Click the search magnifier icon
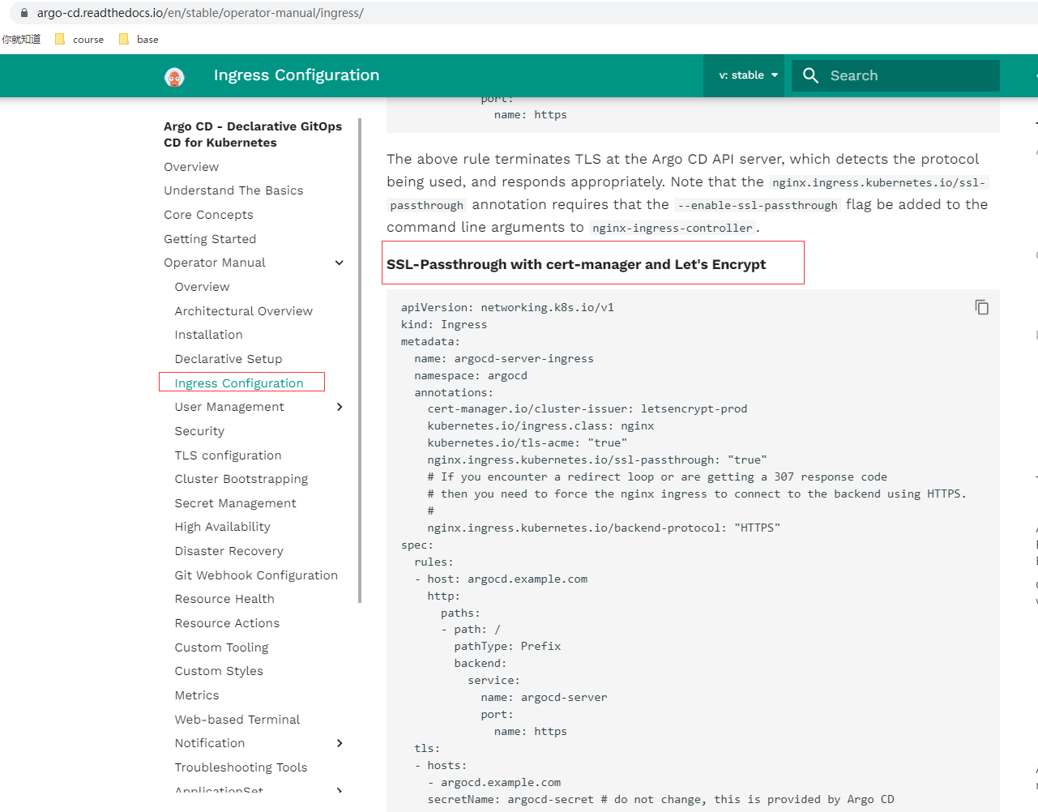Screen dimensions: 1038x812 click(810, 75)
